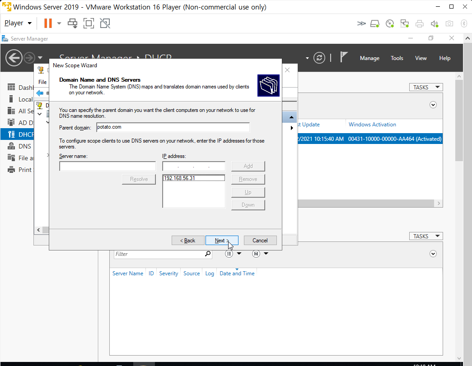This screenshot has width=472, height=366.
Task: Collapse the servers section chevron
Action: tap(433, 105)
